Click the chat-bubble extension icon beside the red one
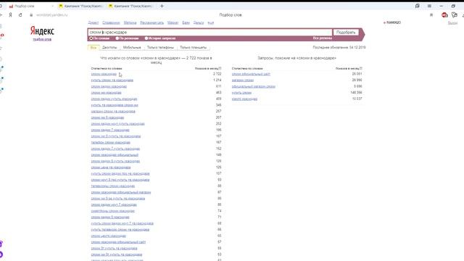Screen dimensions: 464x261 point(455,14)
